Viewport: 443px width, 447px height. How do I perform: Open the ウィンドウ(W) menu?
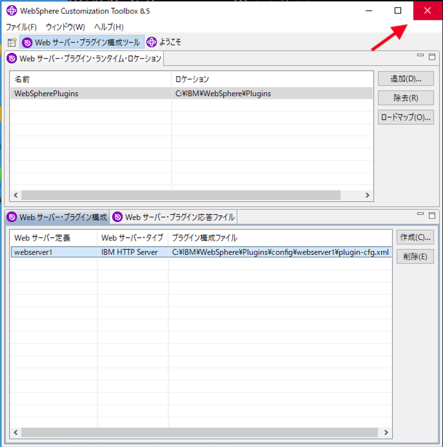coord(65,27)
